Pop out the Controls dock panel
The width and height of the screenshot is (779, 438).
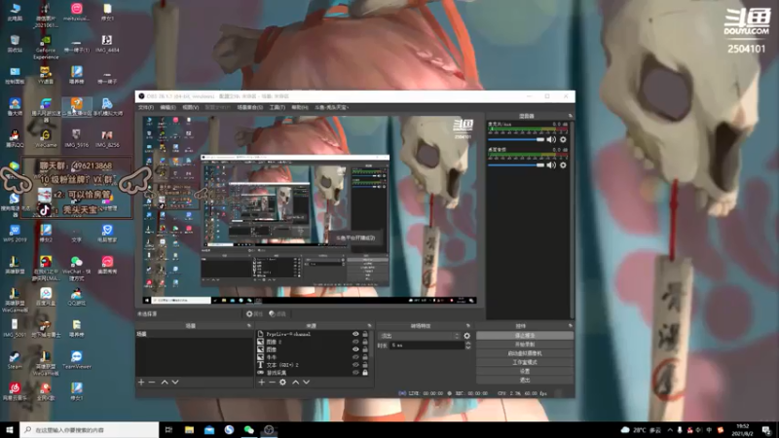click(570, 326)
